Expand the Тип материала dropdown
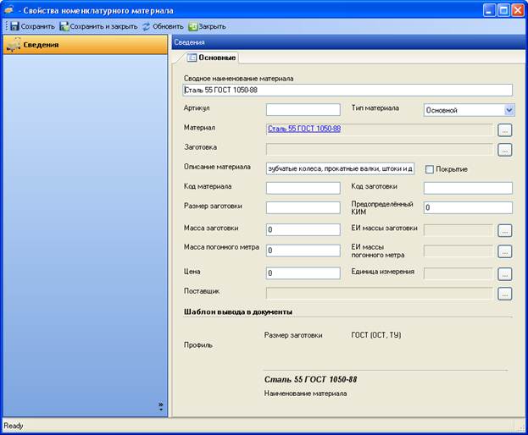 pyautogui.click(x=509, y=110)
